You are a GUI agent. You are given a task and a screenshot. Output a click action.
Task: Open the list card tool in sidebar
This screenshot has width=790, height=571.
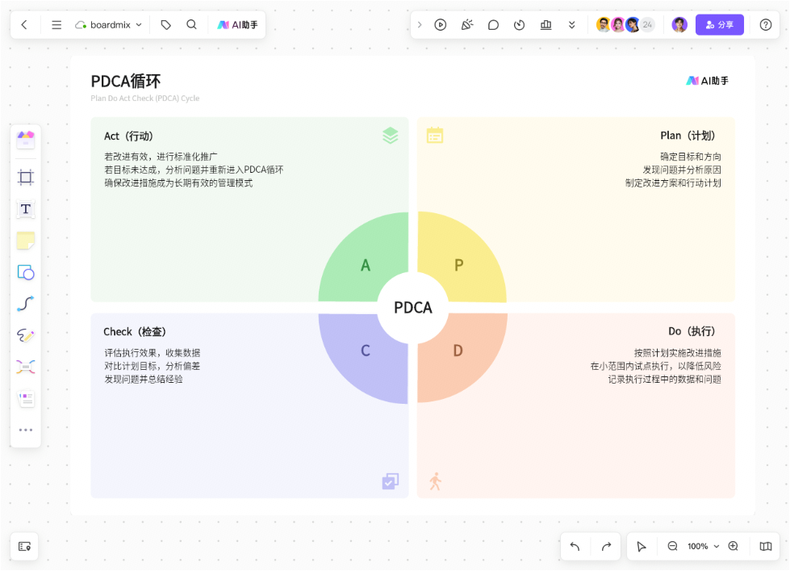(26, 399)
